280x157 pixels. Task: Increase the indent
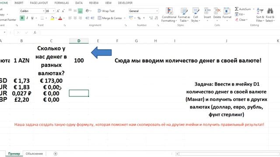pos(92,18)
